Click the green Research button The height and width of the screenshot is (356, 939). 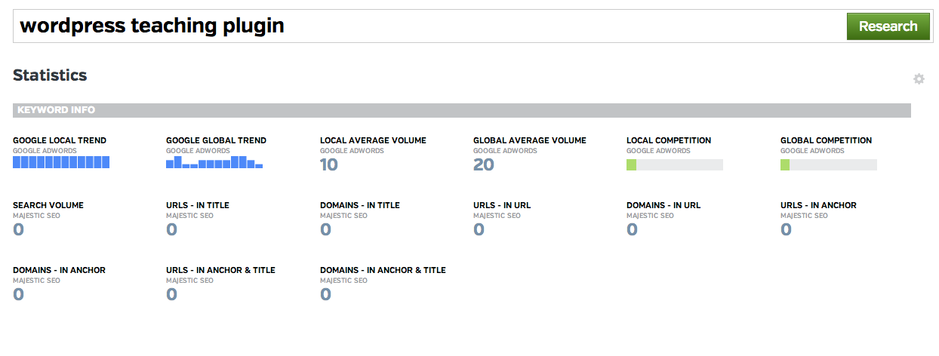888,26
